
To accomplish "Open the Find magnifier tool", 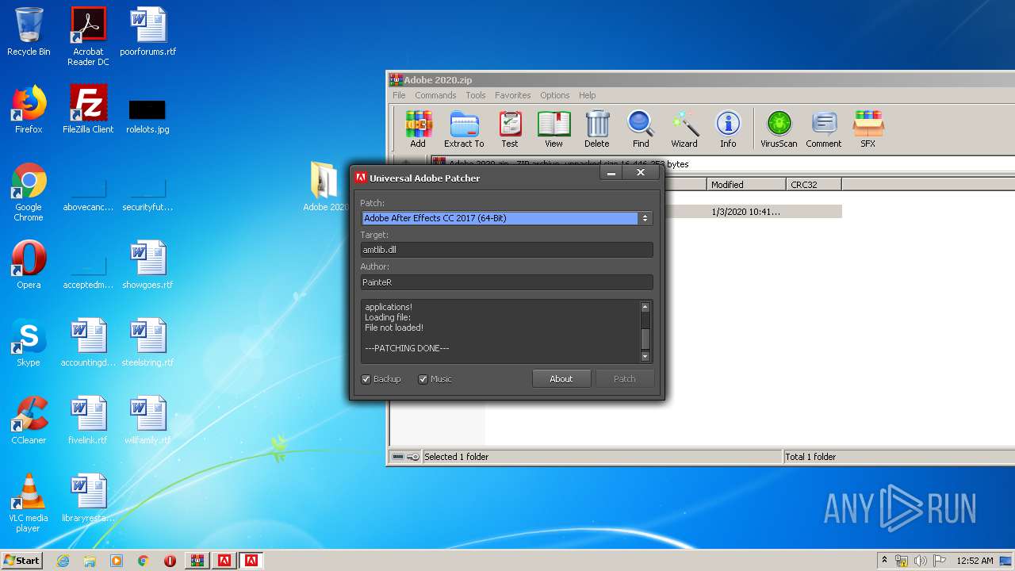I will click(641, 128).
